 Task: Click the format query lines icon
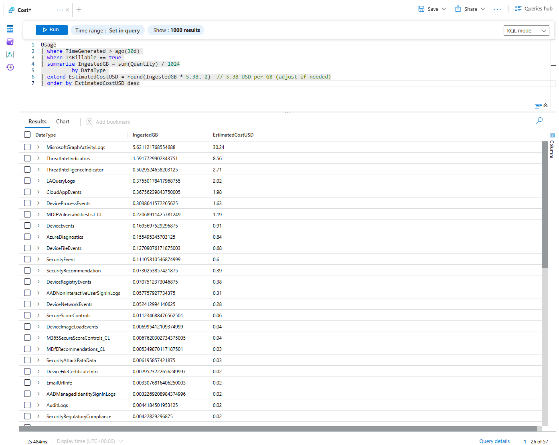point(538,105)
